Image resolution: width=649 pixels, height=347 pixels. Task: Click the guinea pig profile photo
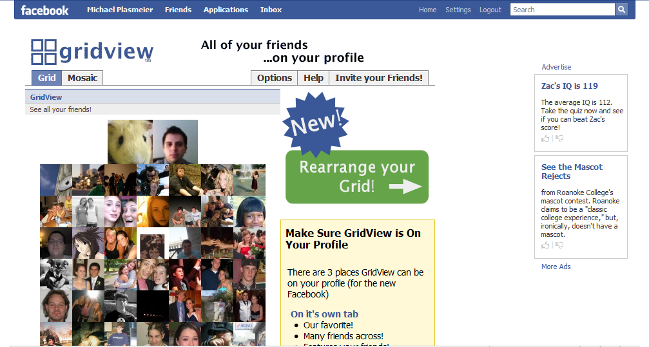130,142
